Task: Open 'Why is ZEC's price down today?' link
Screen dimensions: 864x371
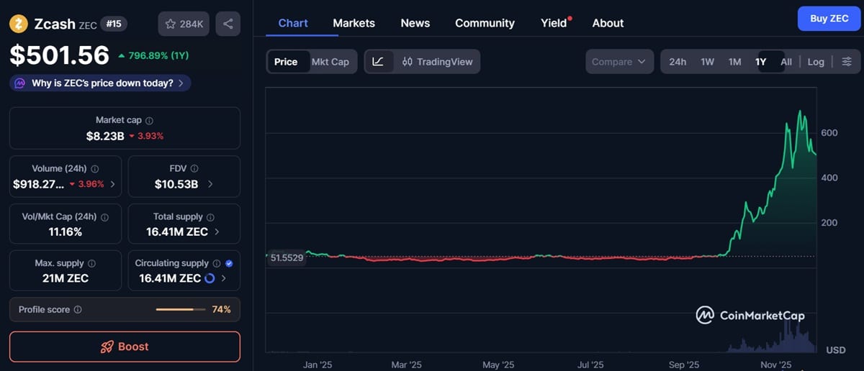Action: click(x=100, y=83)
